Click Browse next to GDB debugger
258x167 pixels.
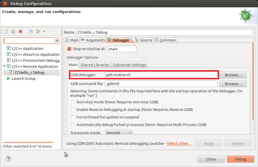233,75
